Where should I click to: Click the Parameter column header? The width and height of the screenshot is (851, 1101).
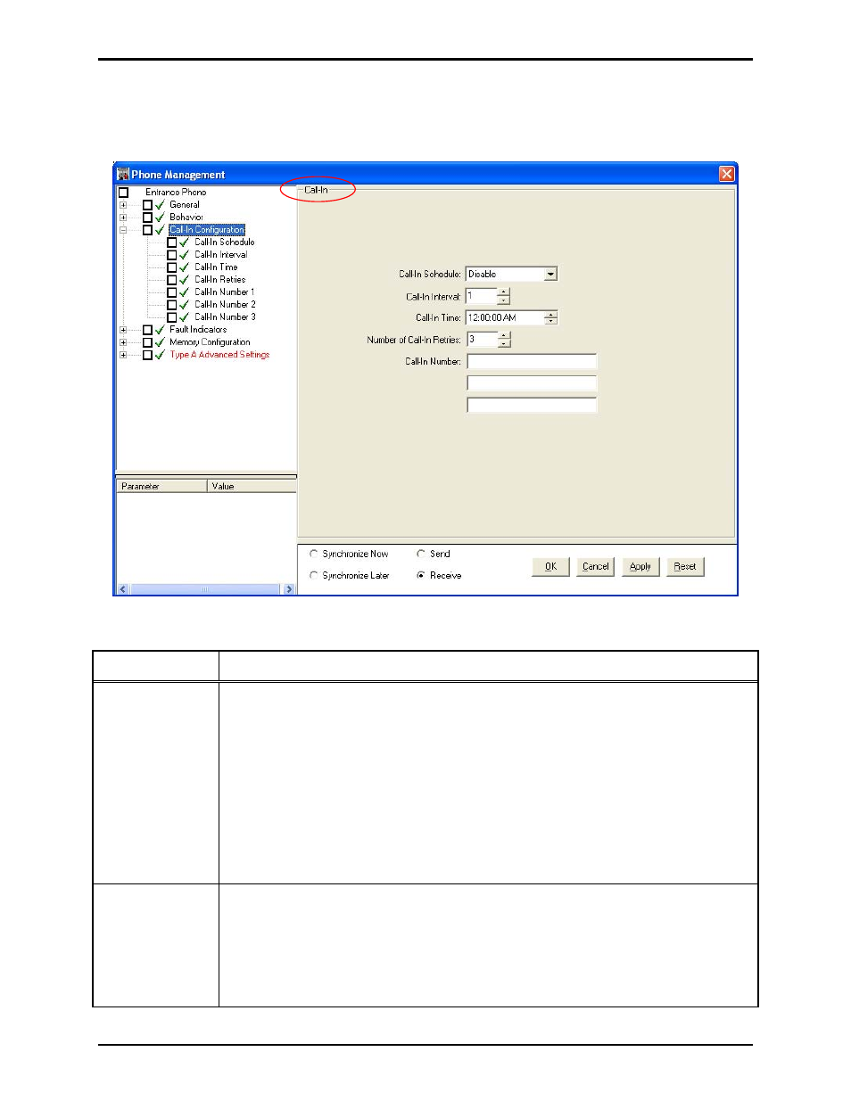(x=161, y=487)
